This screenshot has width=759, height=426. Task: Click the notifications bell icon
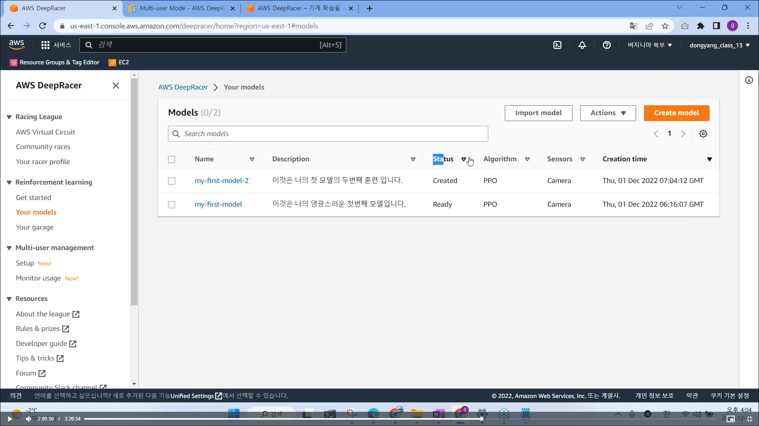[x=582, y=45]
